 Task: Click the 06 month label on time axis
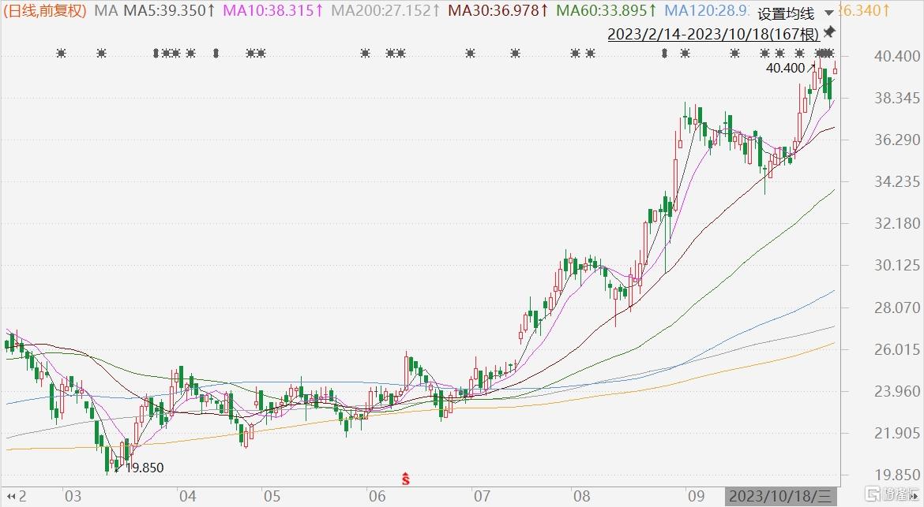pyautogui.click(x=377, y=497)
